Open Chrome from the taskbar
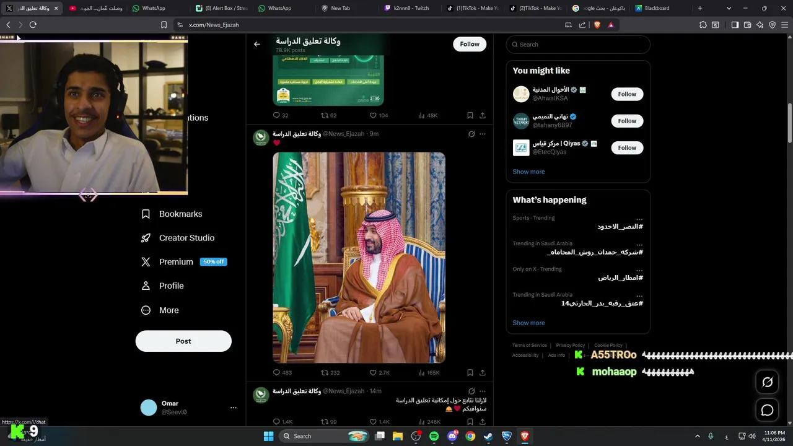793x446 pixels. click(470, 436)
